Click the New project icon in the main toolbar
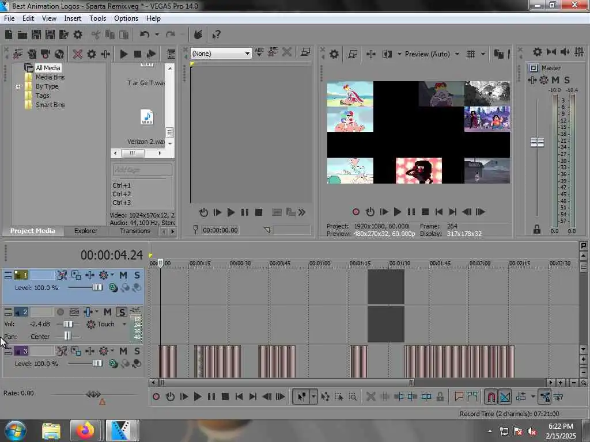The height and width of the screenshot is (442, 590). pos(8,35)
